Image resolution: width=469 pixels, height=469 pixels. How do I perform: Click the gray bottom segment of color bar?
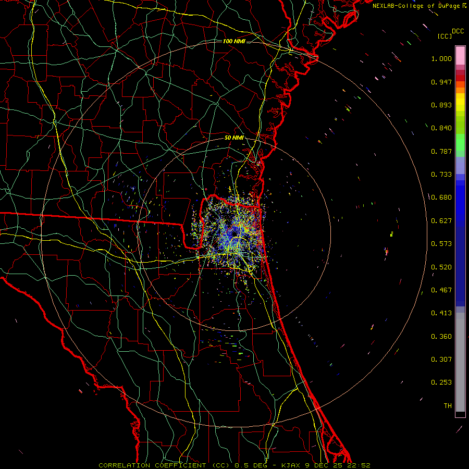pyautogui.click(x=460, y=362)
